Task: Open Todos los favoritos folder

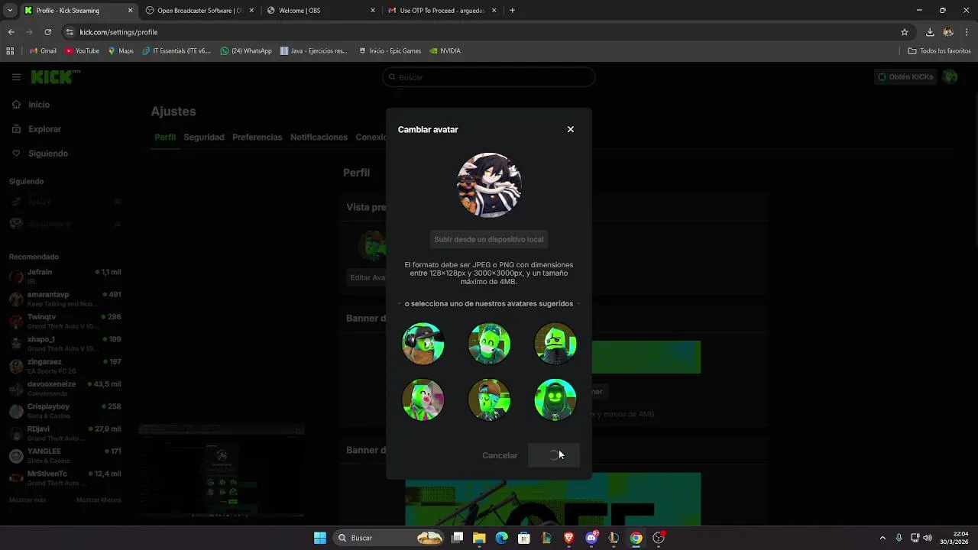Action: 939,51
